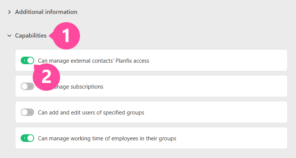Click the Additional information heading text
The height and width of the screenshot is (158, 296).
tap(46, 12)
